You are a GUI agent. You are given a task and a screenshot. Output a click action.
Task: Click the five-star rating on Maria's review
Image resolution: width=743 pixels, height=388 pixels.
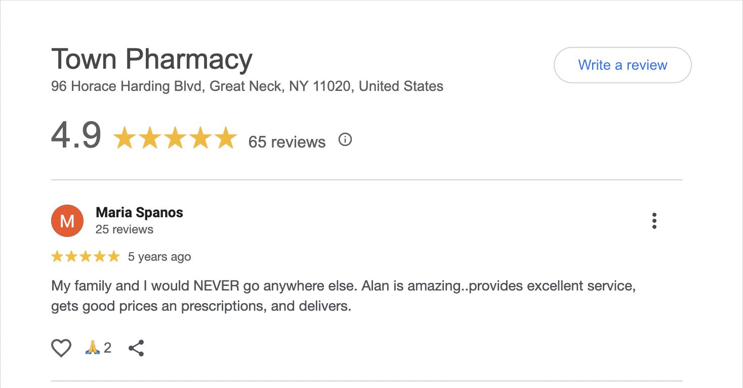pos(86,257)
